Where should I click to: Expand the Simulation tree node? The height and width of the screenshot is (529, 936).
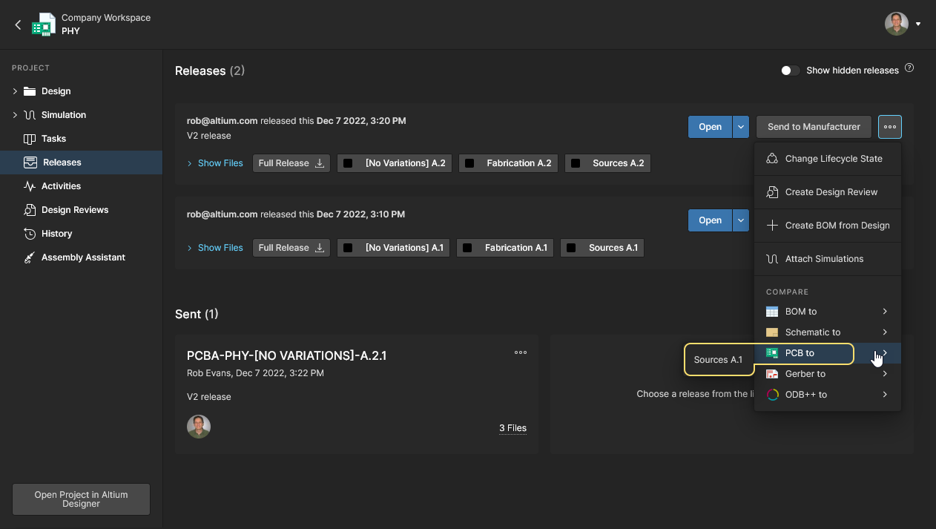point(15,115)
